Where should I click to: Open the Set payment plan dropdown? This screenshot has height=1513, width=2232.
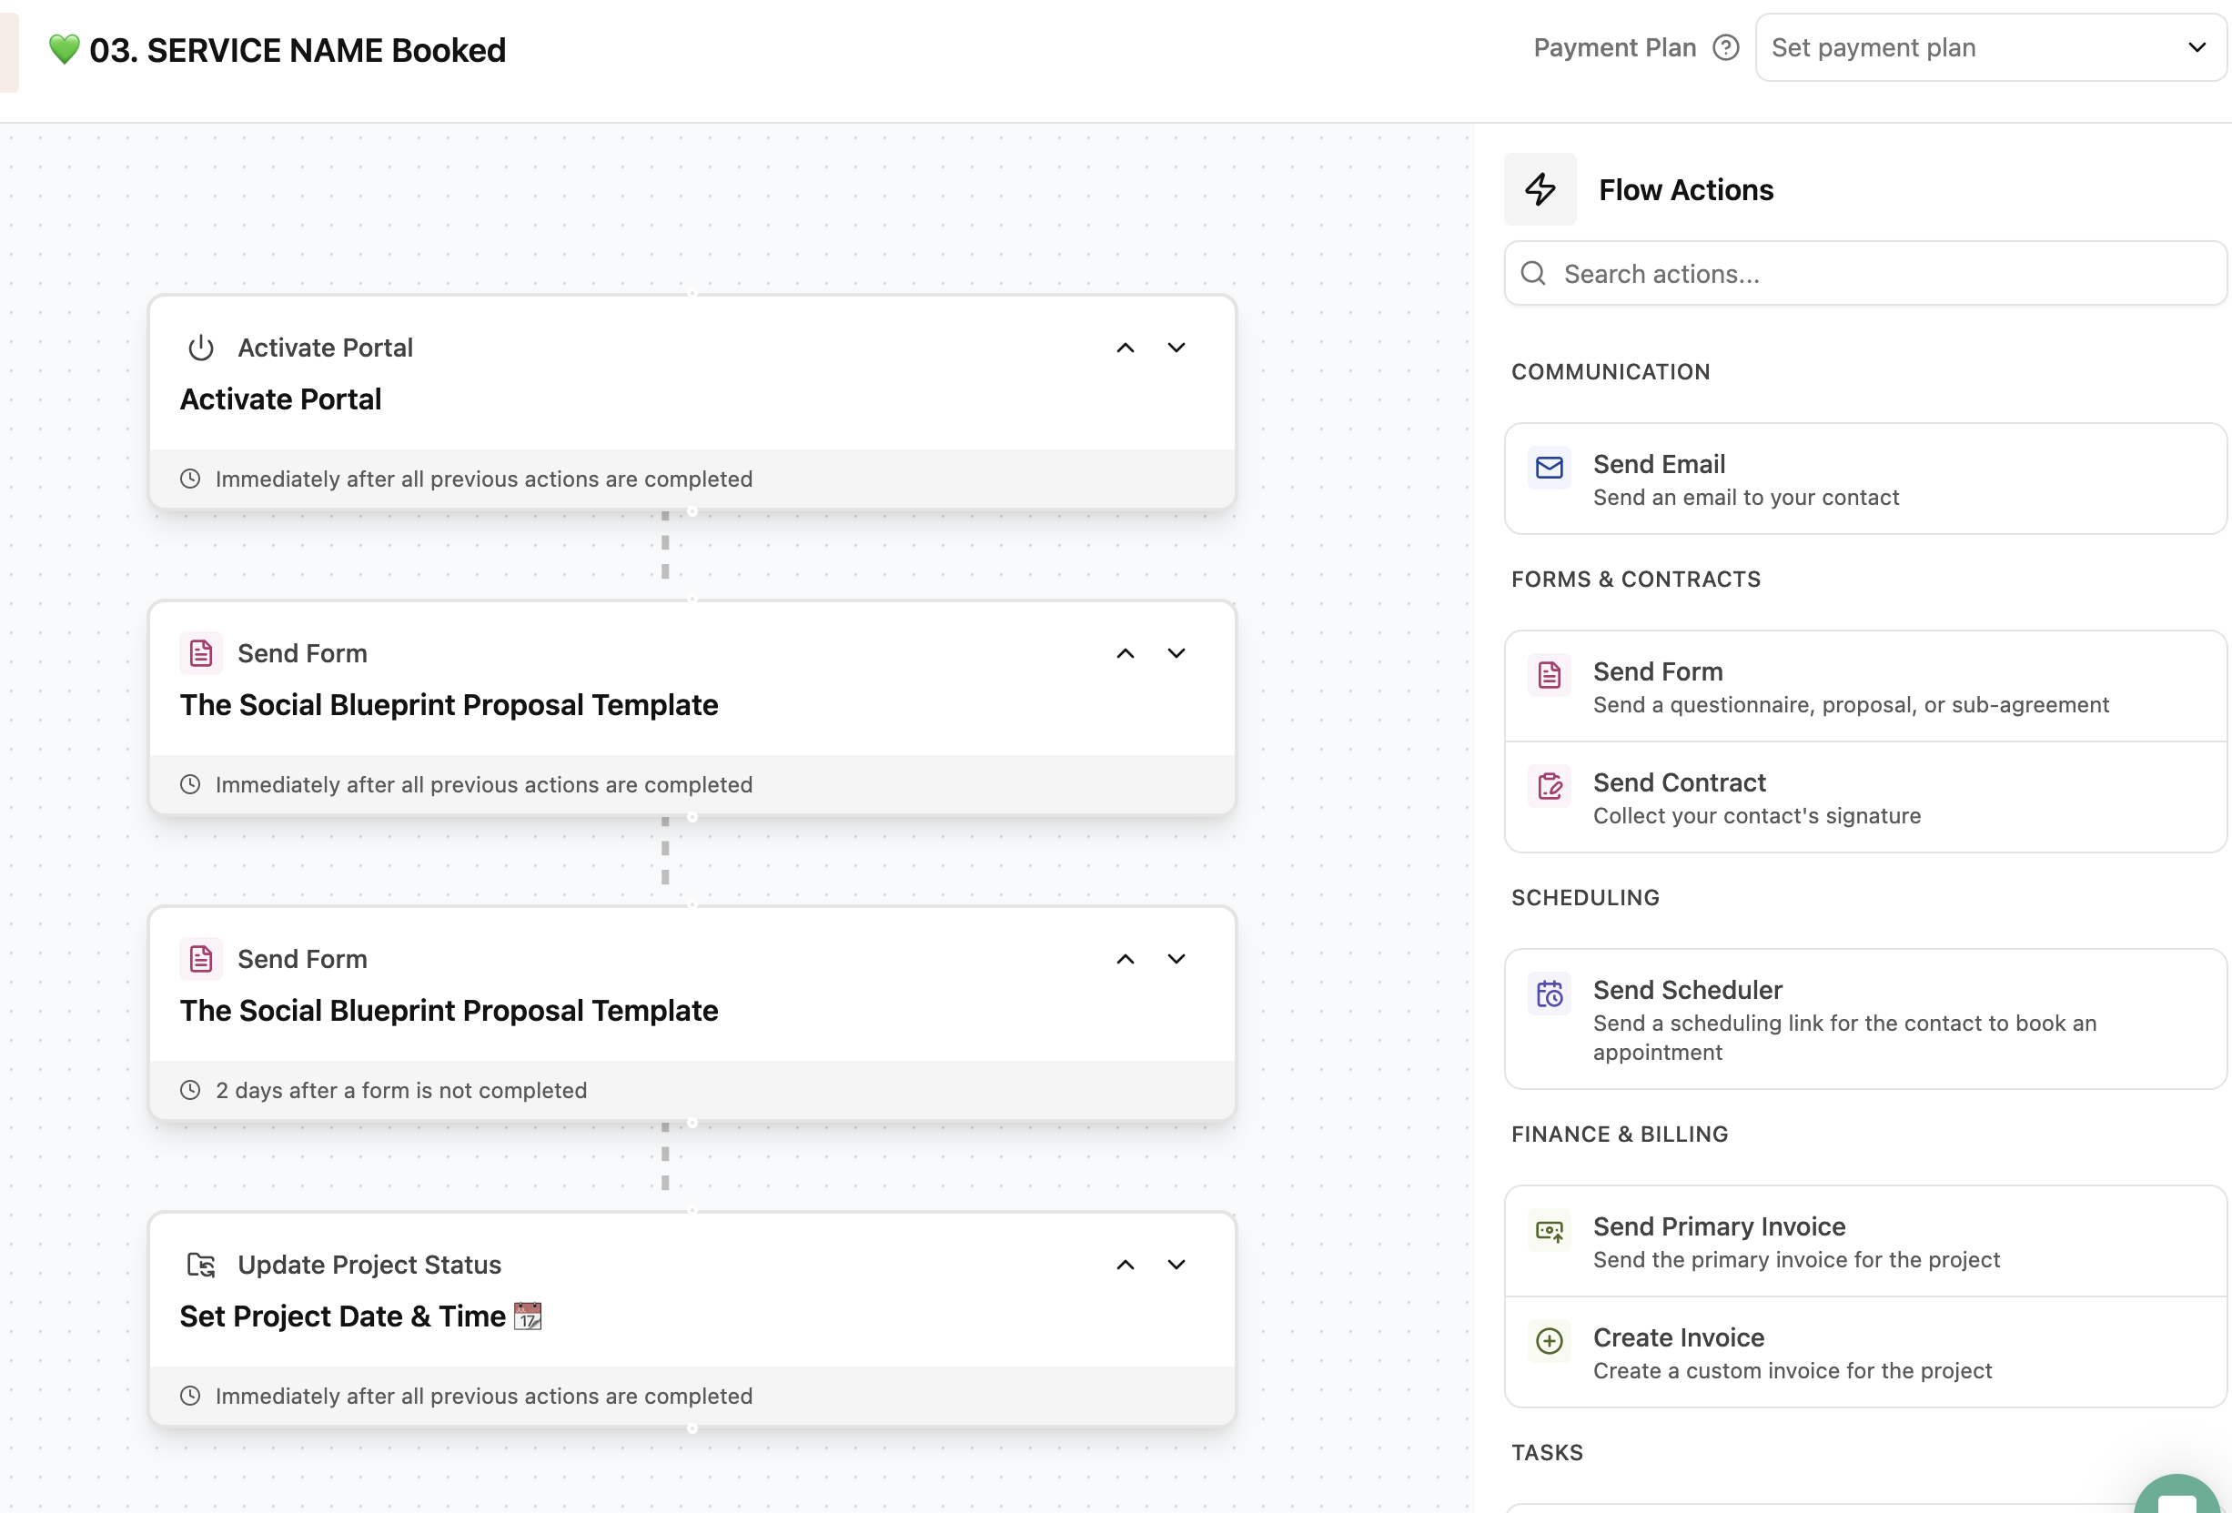[1990, 47]
